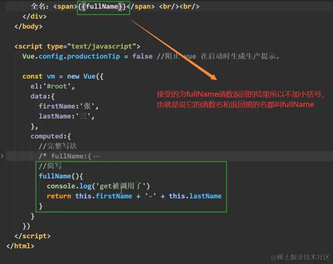Expand the folded code ellipsis after fullName:{

(96, 156)
